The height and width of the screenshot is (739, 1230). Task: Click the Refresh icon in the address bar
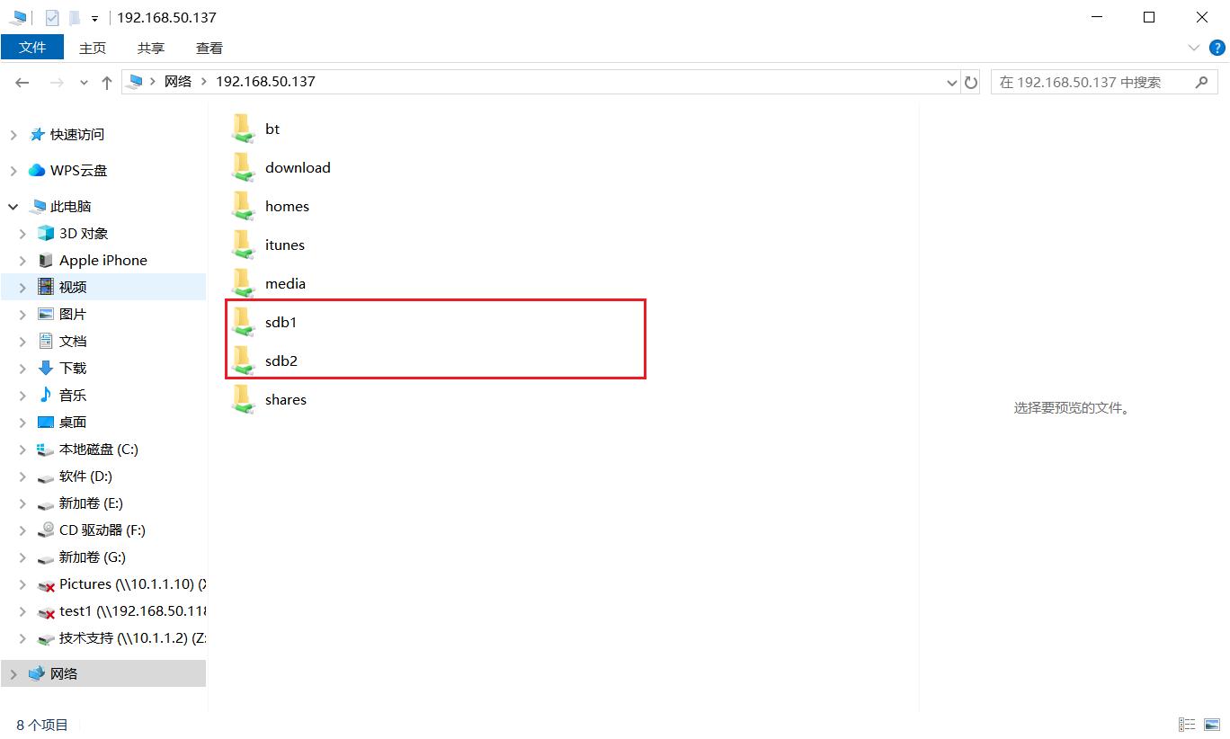pyautogui.click(x=972, y=81)
